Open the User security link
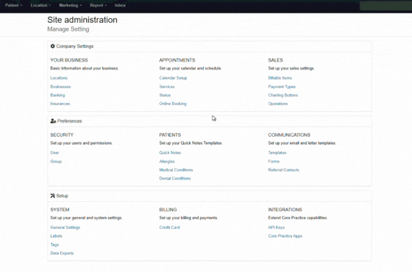Image resolution: width=412 pixels, height=272 pixels. tap(55, 152)
